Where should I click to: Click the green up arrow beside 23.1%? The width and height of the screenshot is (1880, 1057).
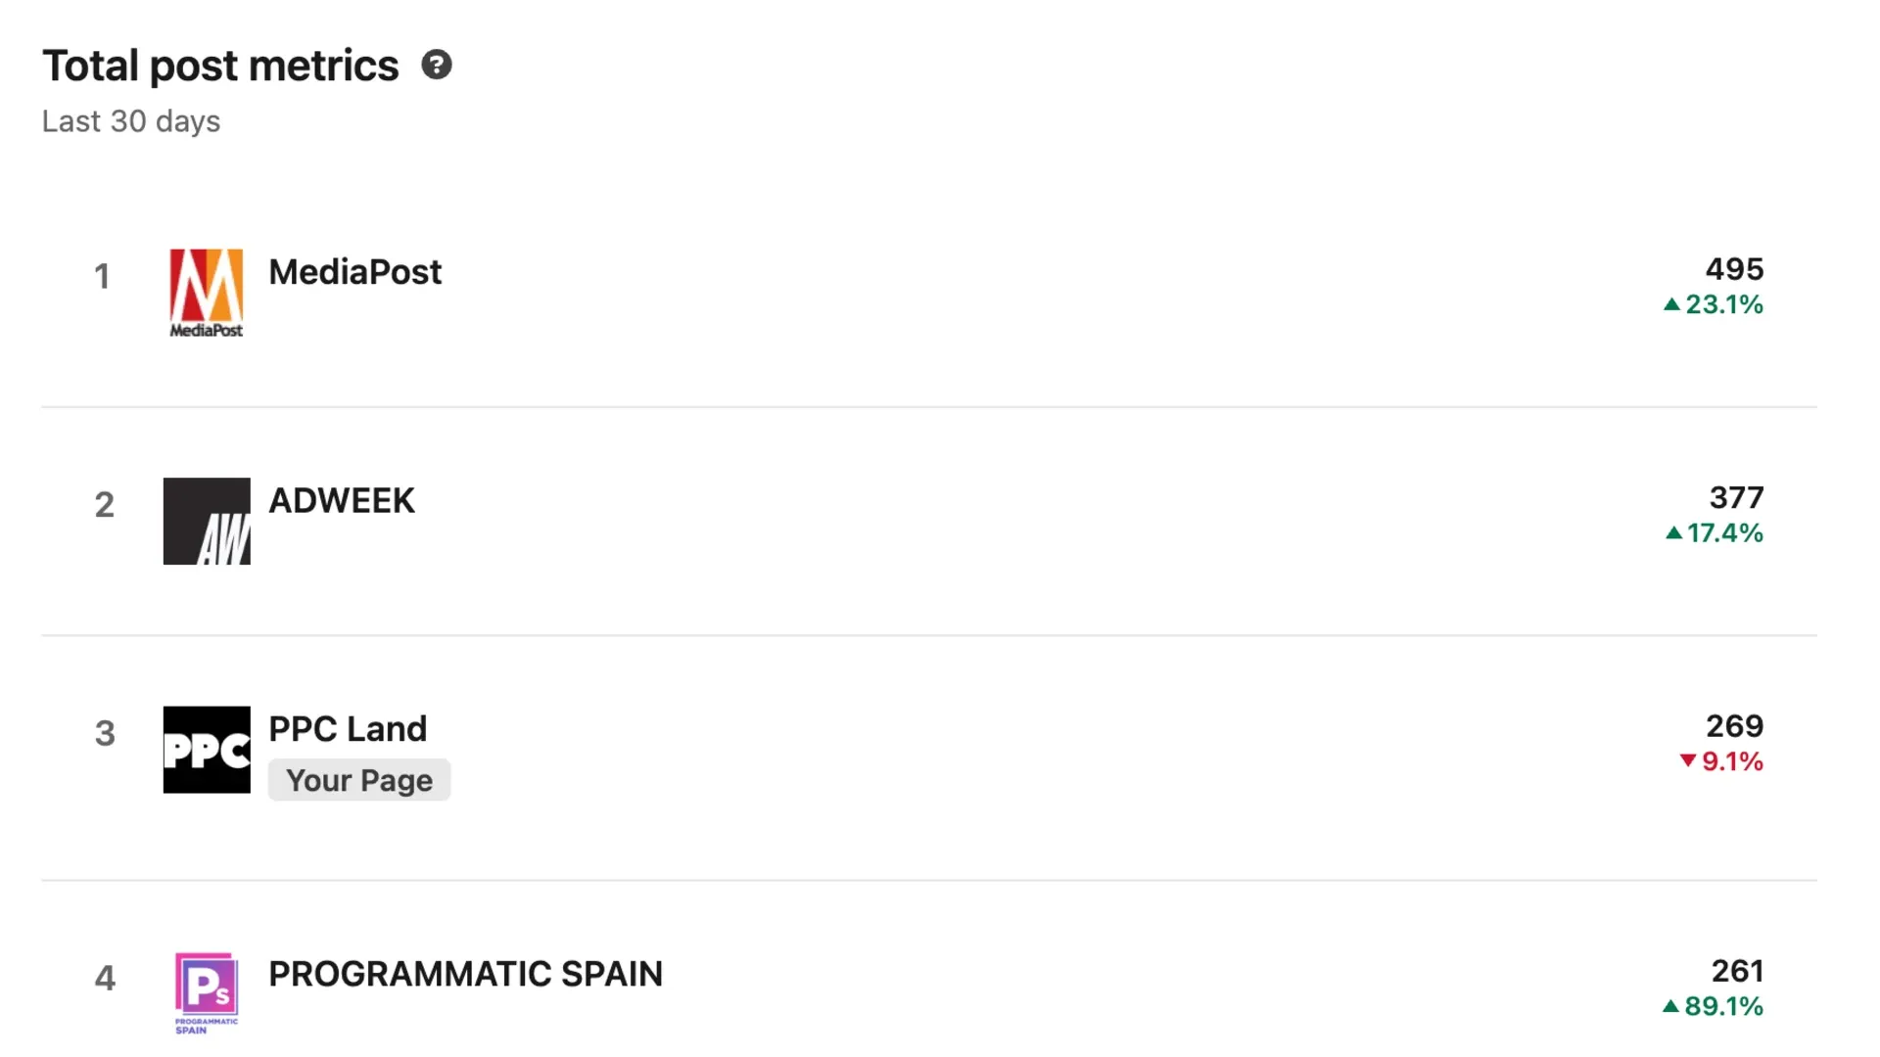1673,304
